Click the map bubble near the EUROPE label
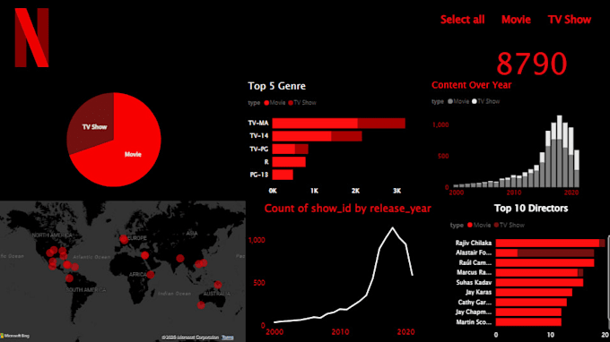This screenshot has height=342, width=610. click(x=124, y=240)
